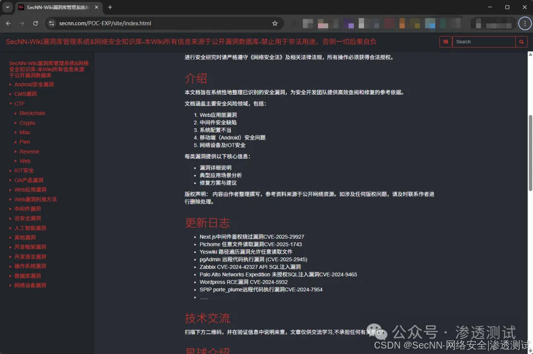Select the Pwn item under CTF
Image resolution: width=533 pixels, height=354 pixels.
[x=24, y=142]
